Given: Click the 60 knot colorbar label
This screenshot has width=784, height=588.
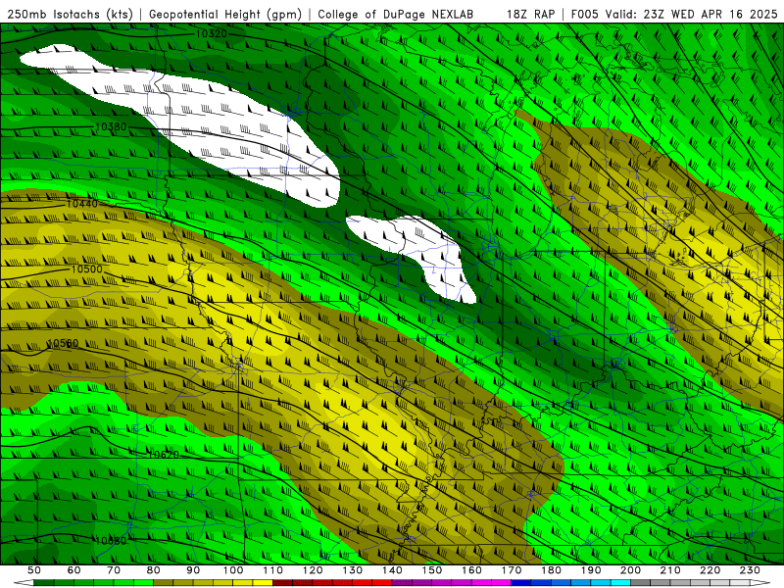Looking at the screenshot, I should pos(73,570).
